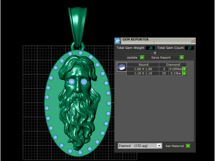
Task: Click the green arrow beside Update
Action: [x=142, y=58]
